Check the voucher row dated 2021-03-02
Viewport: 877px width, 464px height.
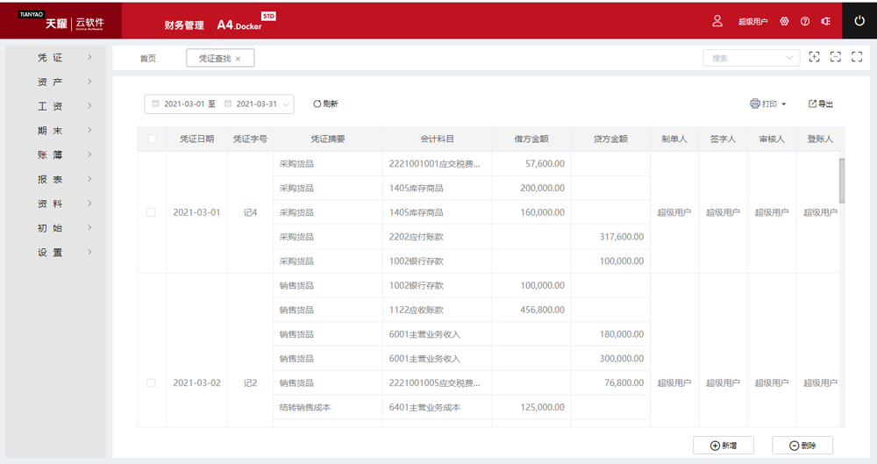click(152, 383)
